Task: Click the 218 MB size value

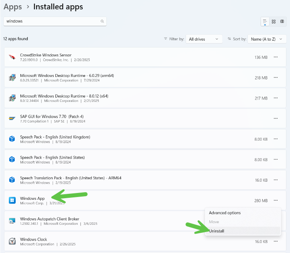Action: click(x=261, y=78)
